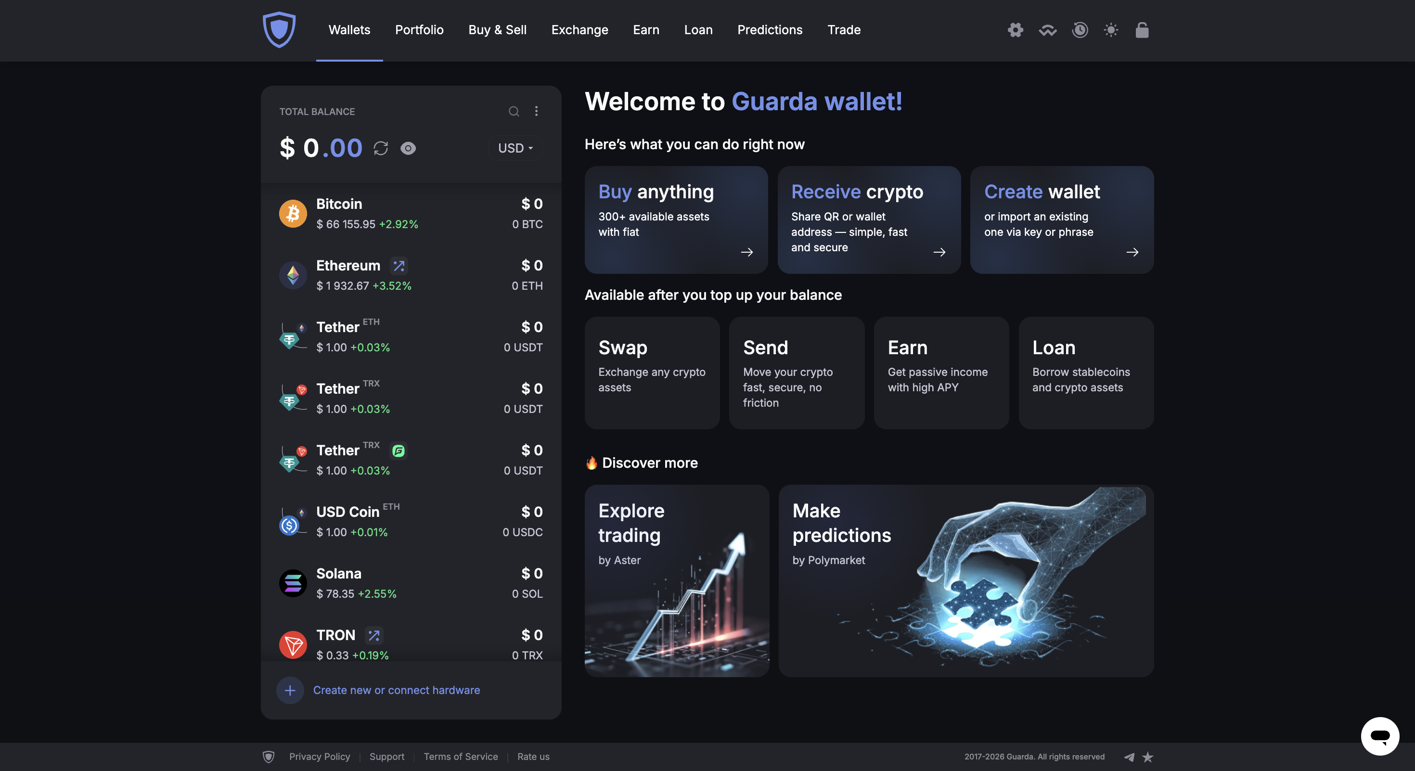Click the Bitcoin coin icon
Image resolution: width=1415 pixels, height=771 pixels.
(x=293, y=214)
